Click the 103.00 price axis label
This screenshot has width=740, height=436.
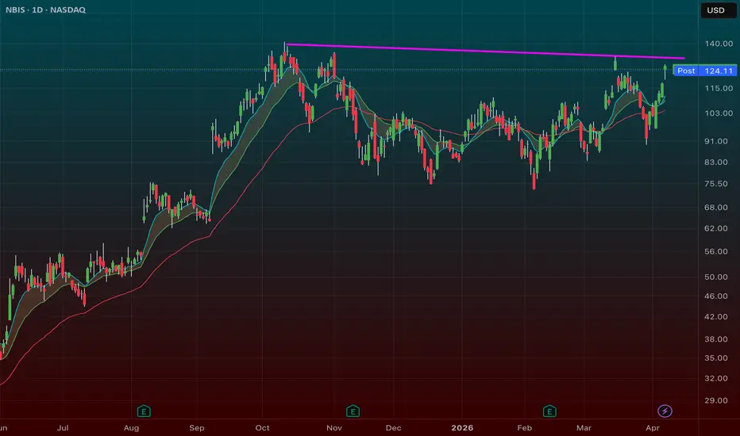[719, 113]
